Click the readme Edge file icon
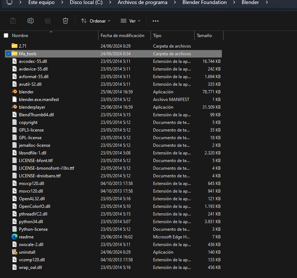 point(15,237)
